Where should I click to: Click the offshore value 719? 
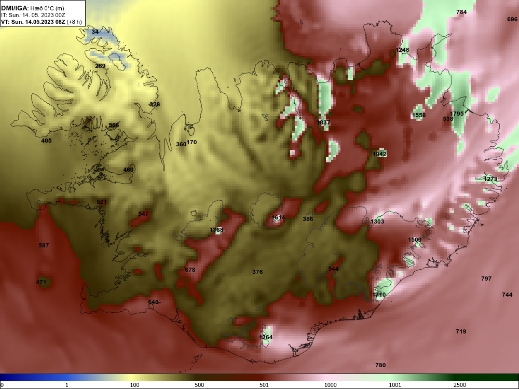pyautogui.click(x=461, y=331)
